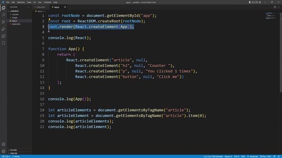Open the Terminal menu
This screenshot has height=158, width=282.
point(48,2)
